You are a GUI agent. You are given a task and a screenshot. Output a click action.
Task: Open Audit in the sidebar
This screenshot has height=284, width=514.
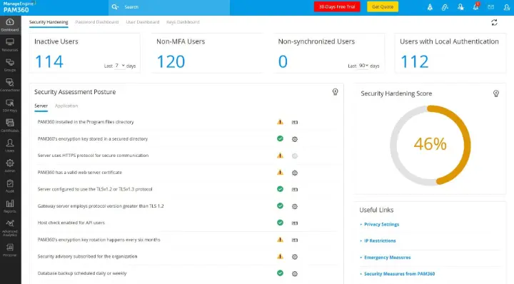point(10,186)
